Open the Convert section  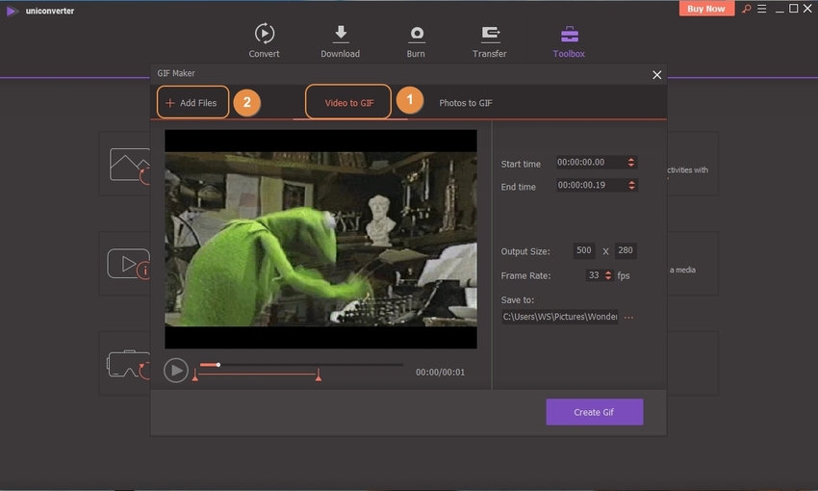click(264, 40)
